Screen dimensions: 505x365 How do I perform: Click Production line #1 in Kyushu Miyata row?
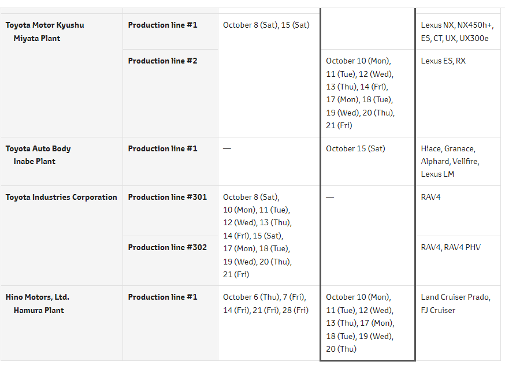coord(162,25)
